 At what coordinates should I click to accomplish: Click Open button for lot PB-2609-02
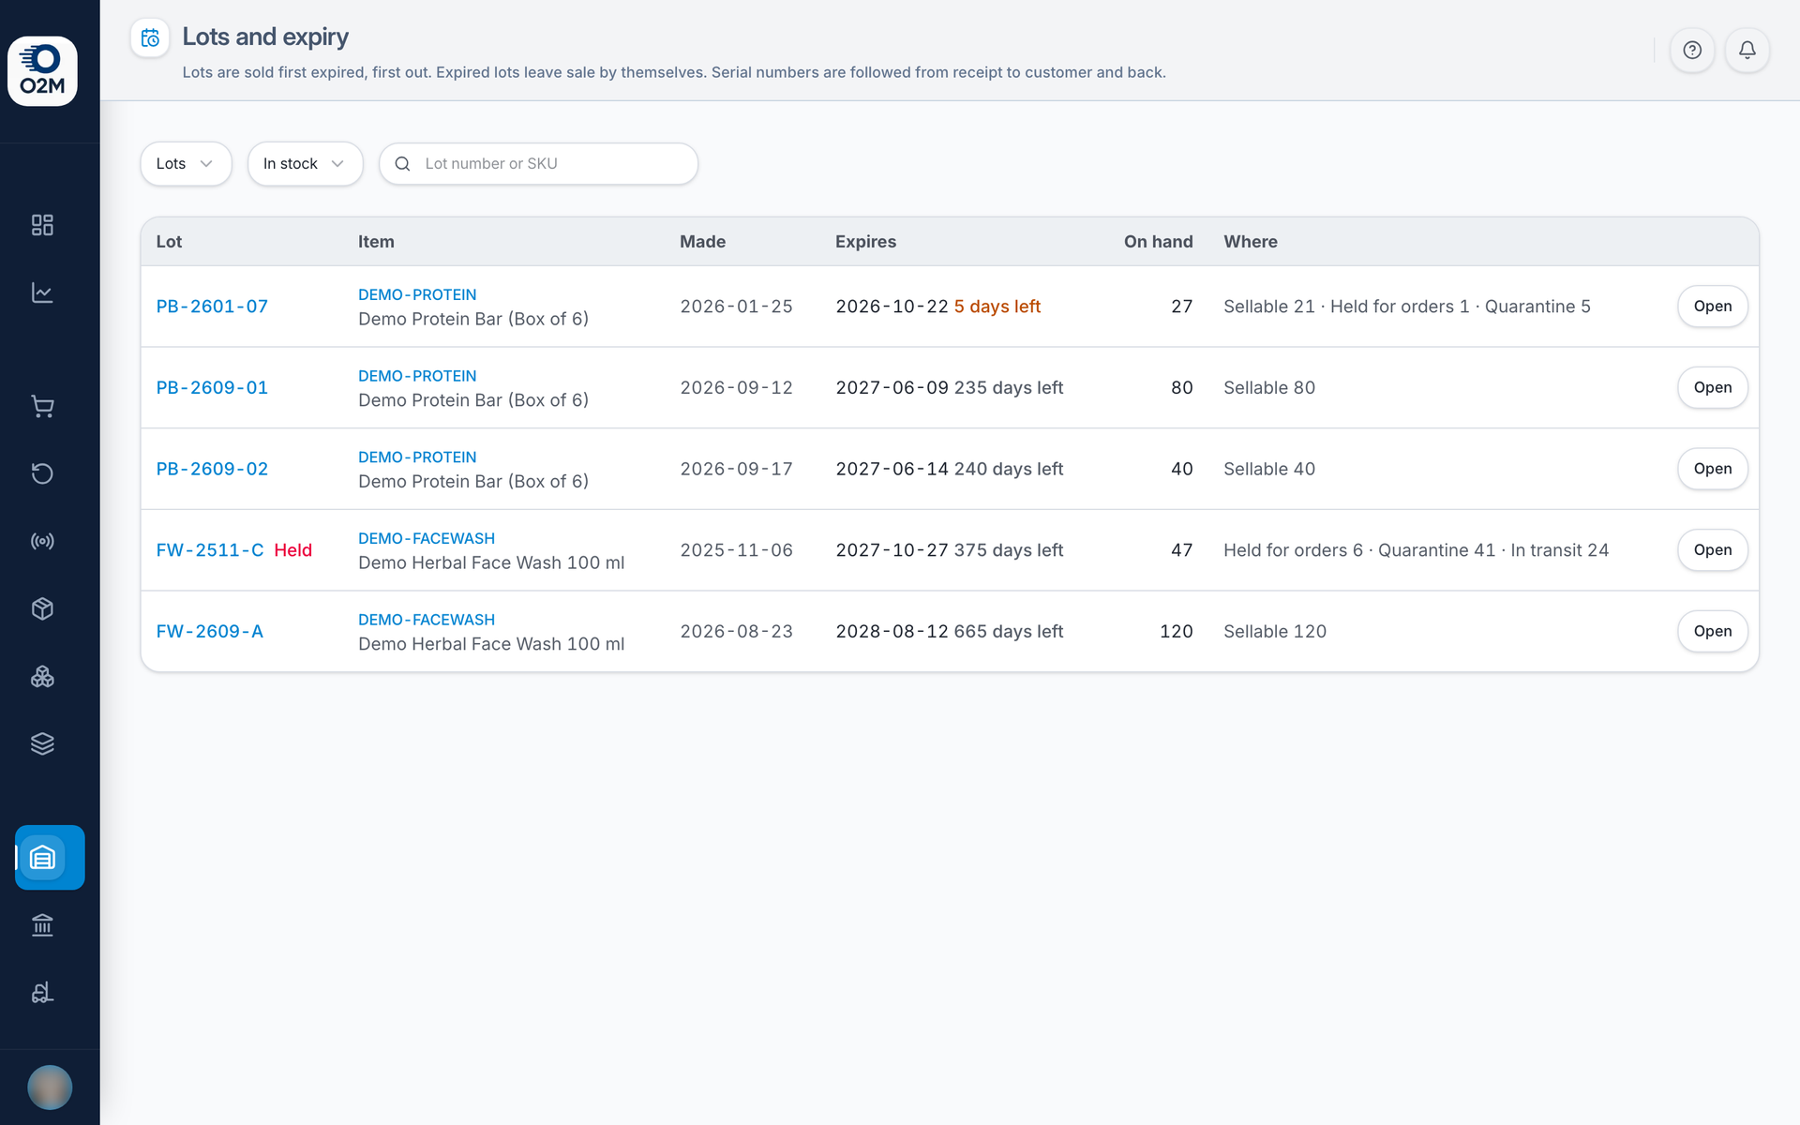click(1712, 469)
